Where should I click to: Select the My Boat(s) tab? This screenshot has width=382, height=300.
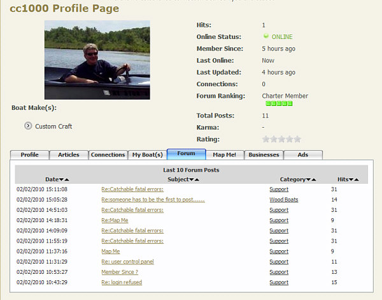148,155
